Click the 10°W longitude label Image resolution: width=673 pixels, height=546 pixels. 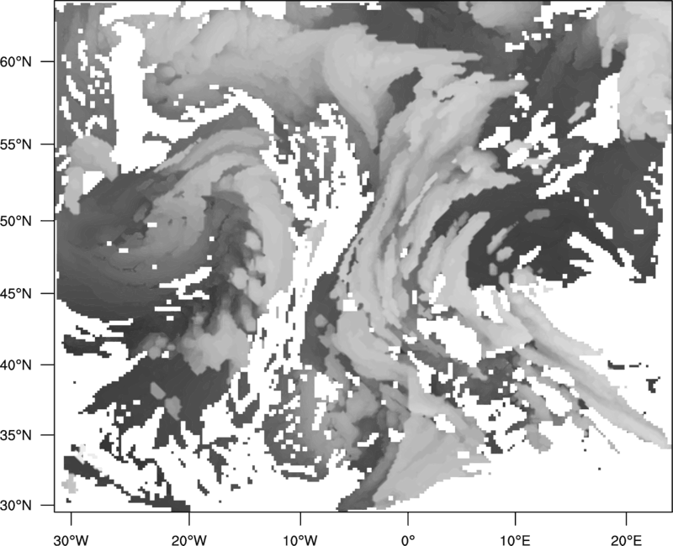[x=300, y=540]
